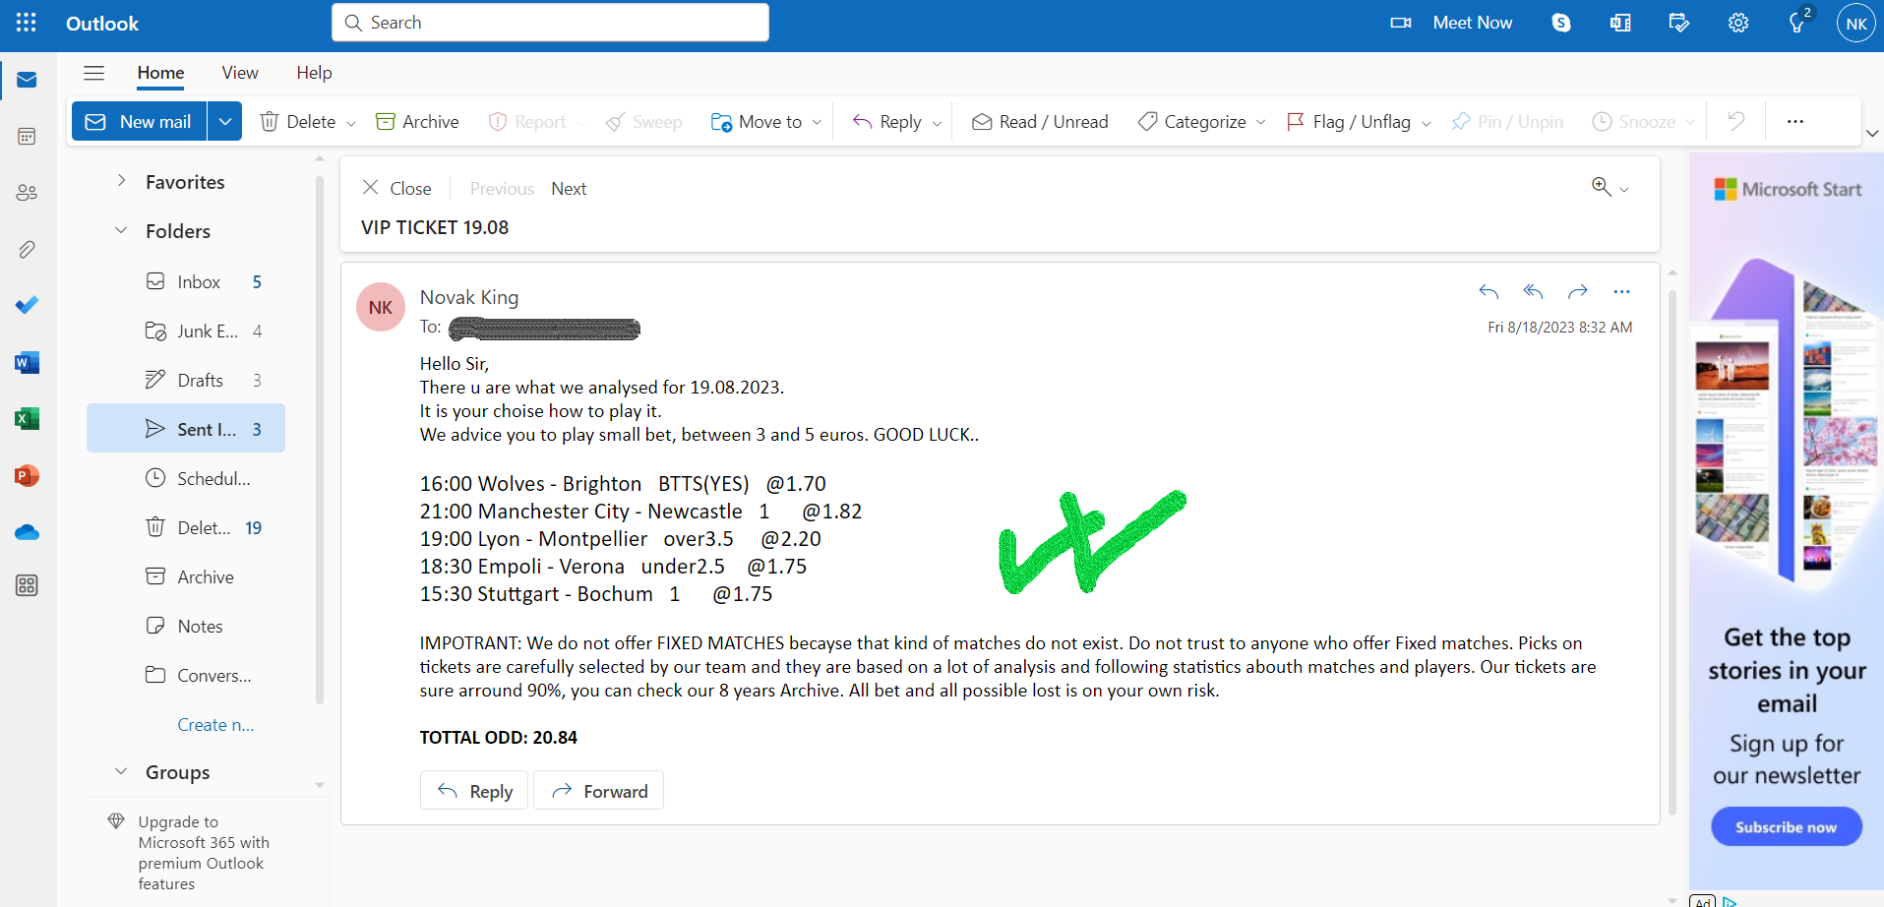Open the Archive folder in the sidebar
This screenshot has width=1884, height=907.
[186, 576]
